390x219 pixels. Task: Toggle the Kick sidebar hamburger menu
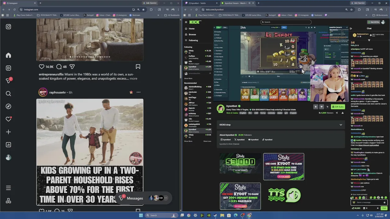[x=186, y=22]
